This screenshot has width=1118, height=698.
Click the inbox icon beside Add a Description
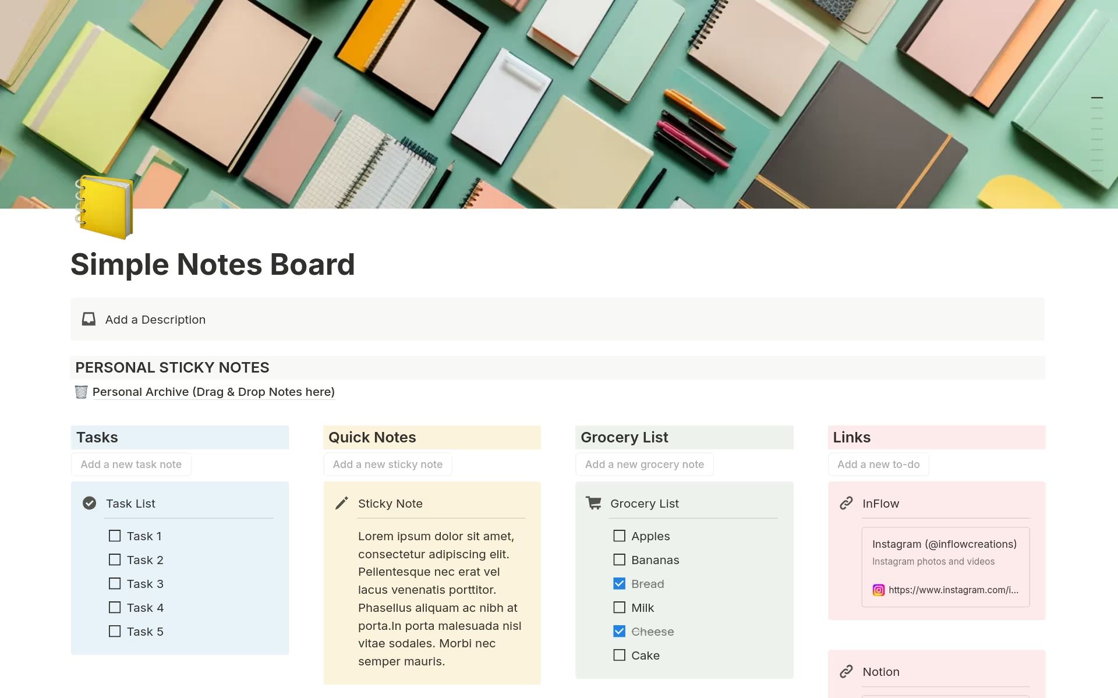[89, 319]
